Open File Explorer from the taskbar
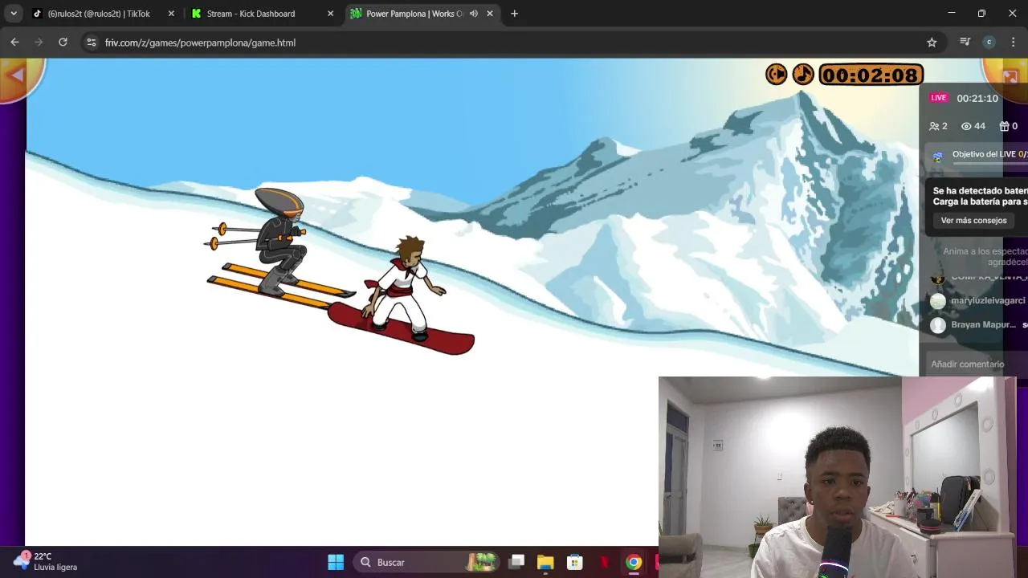 pyautogui.click(x=545, y=562)
